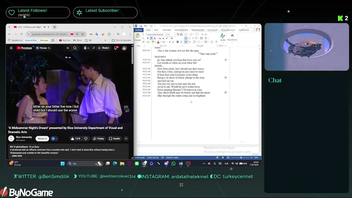Open File Explorer from the taskbar
This screenshot has width=352, height=198.
pos(122,164)
